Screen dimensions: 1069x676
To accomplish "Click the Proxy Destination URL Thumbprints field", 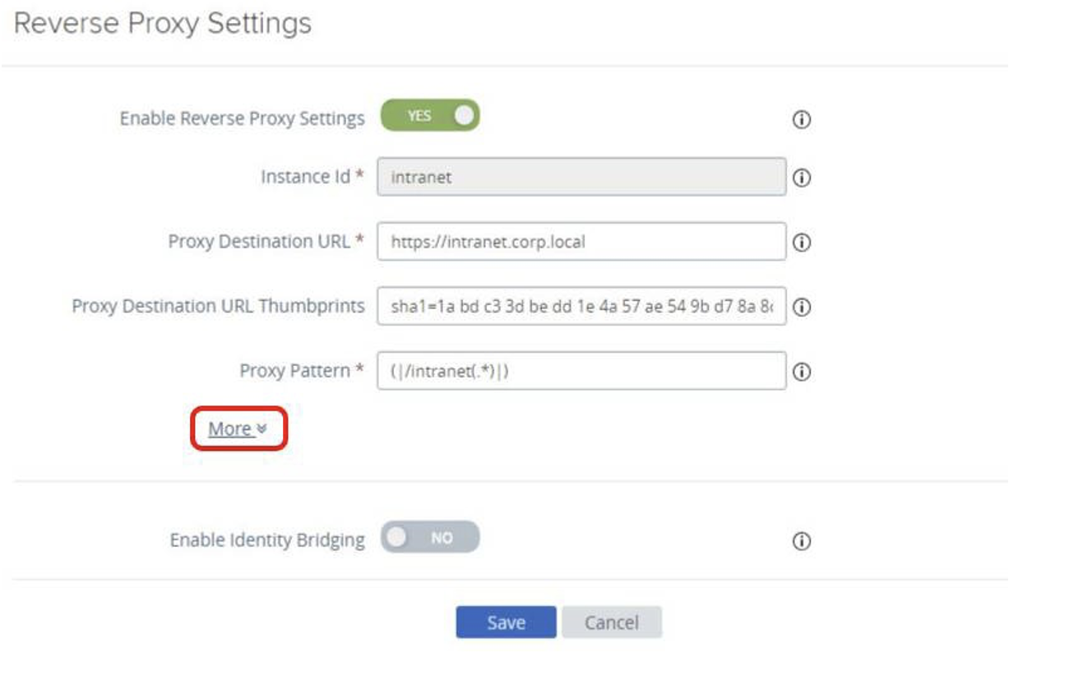I will point(581,306).
